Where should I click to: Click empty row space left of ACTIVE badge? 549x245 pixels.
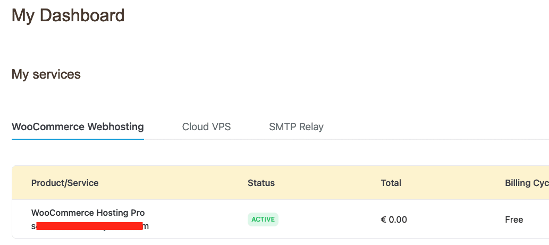(x=202, y=219)
